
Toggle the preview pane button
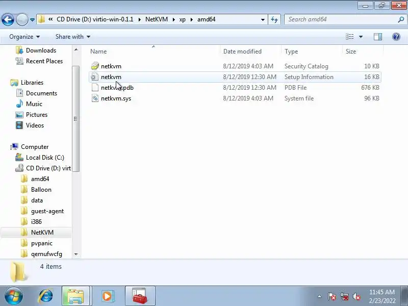click(378, 37)
